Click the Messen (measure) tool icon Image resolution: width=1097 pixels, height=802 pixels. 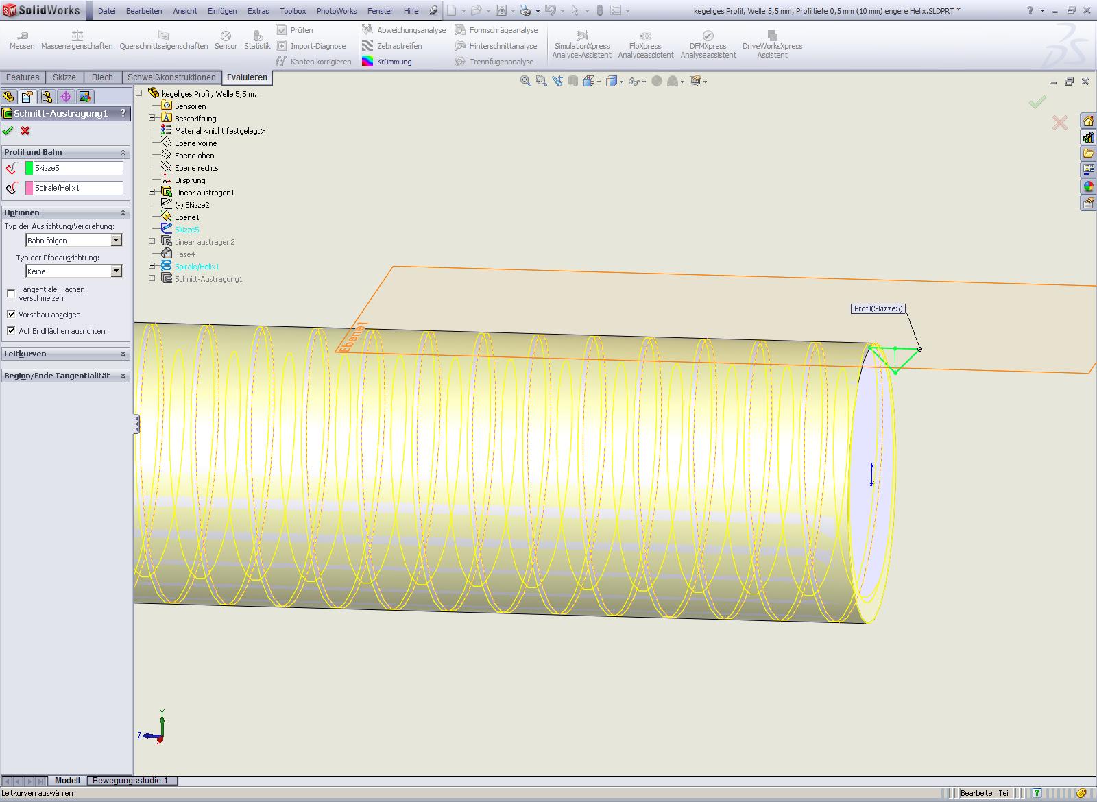(22, 36)
